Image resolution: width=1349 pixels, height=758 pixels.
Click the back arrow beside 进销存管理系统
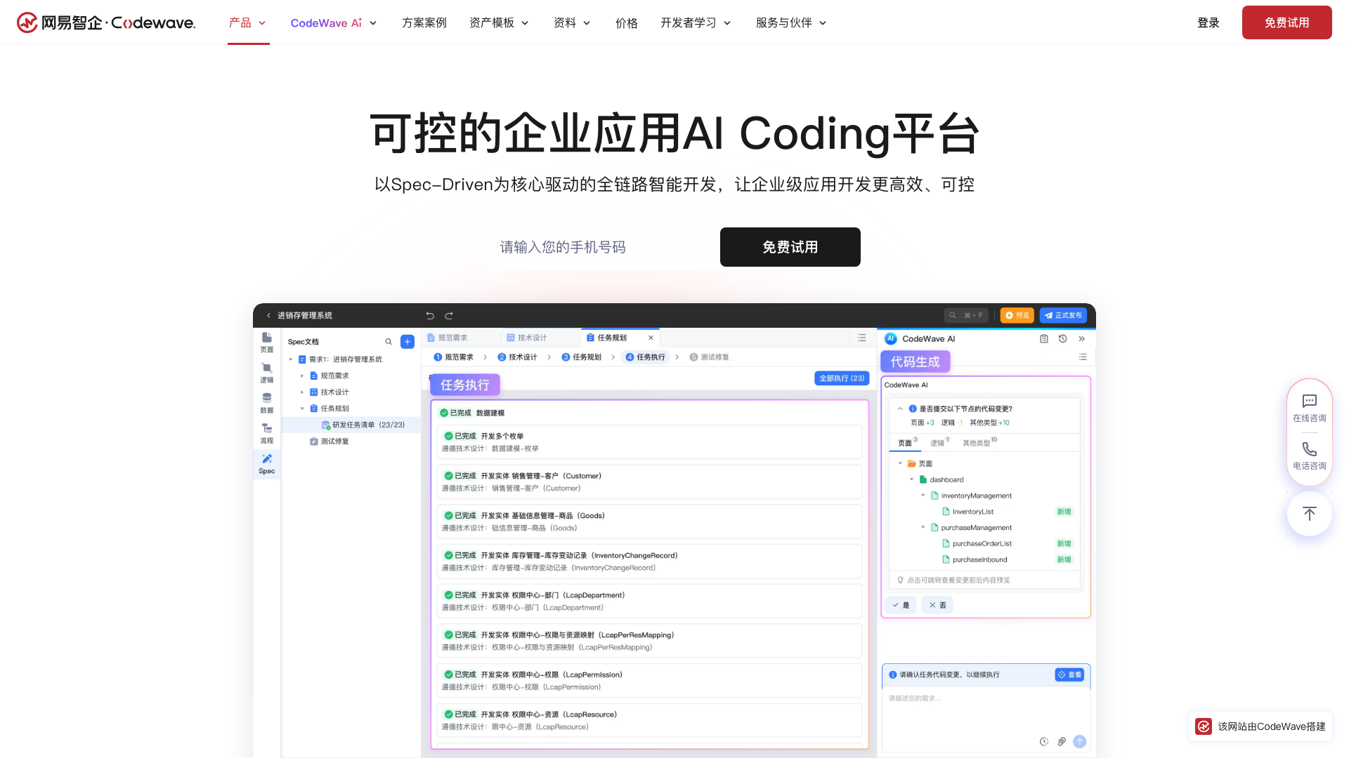point(268,316)
